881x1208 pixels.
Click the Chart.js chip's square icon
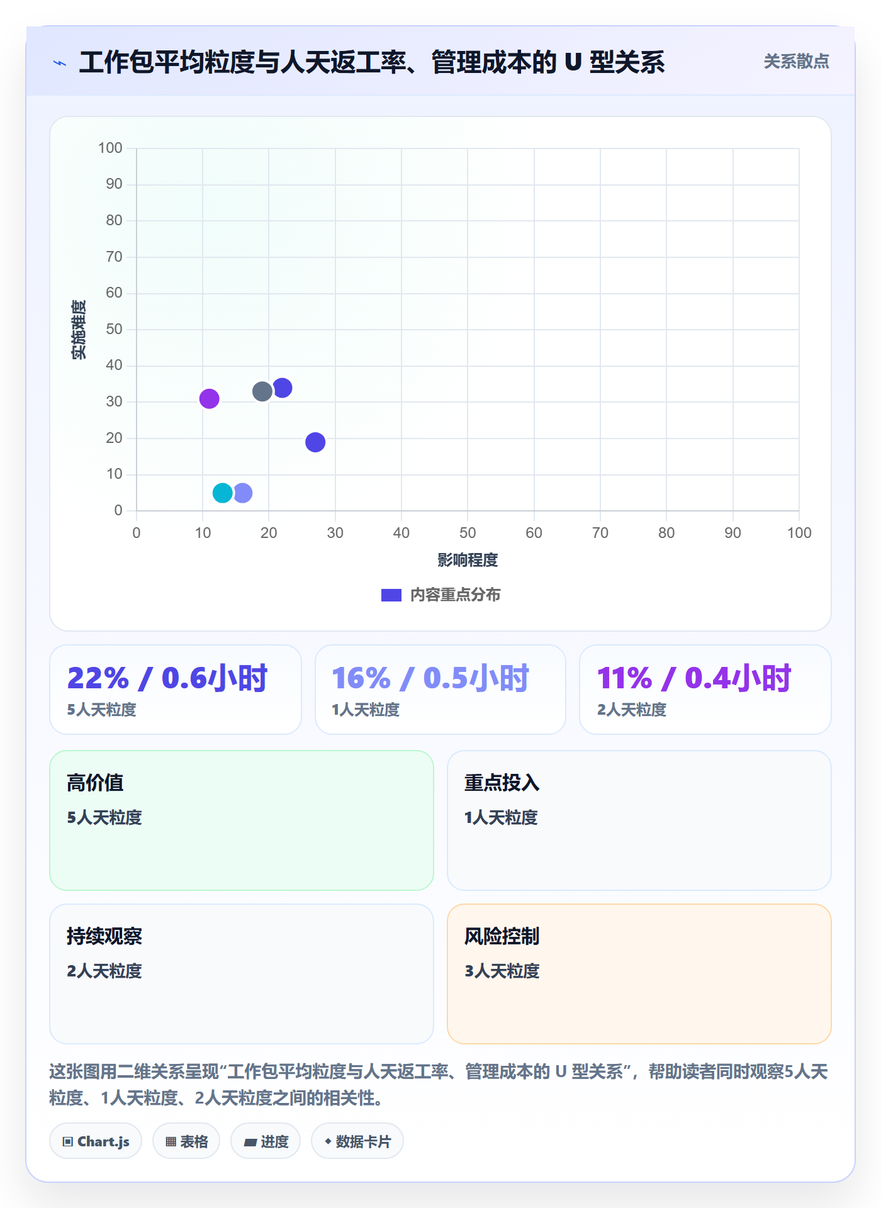(68, 1142)
